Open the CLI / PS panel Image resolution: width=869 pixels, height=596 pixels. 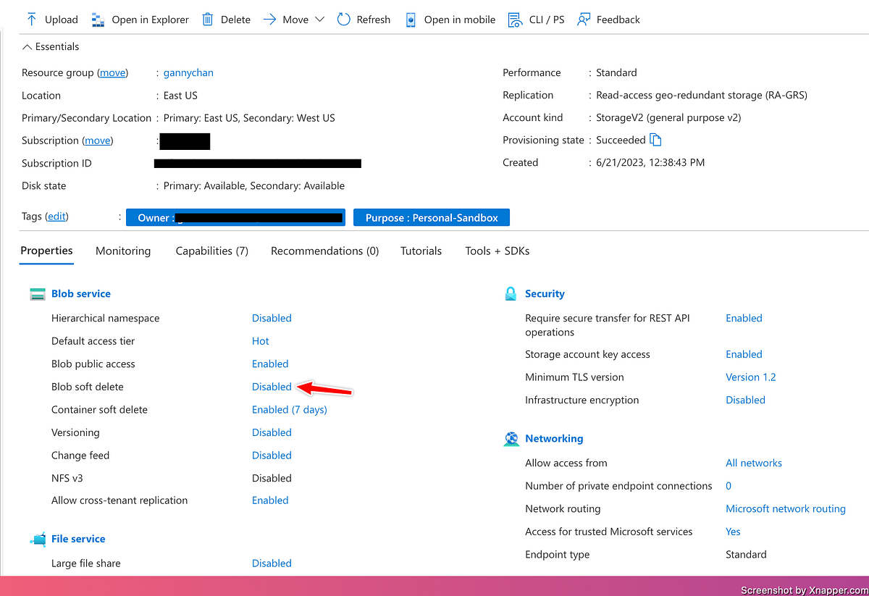(x=516, y=20)
